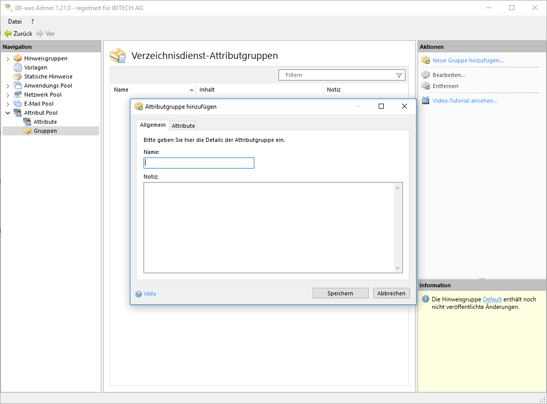Click the filter funnel icon

[399, 75]
